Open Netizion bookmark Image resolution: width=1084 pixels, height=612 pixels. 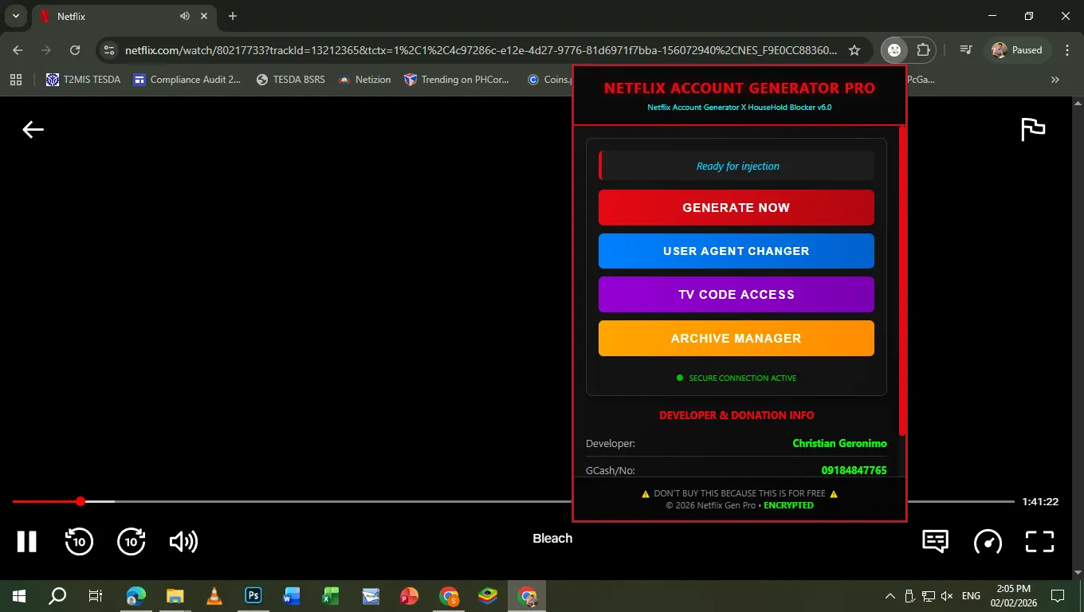tap(365, 80)
